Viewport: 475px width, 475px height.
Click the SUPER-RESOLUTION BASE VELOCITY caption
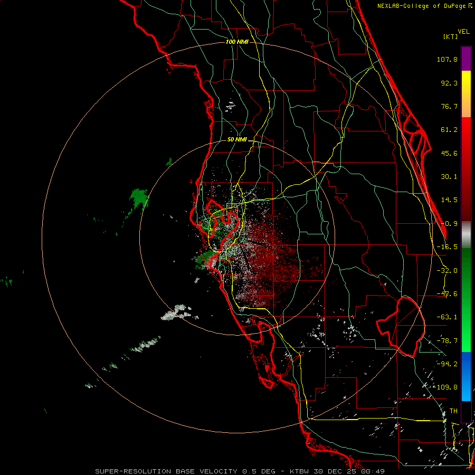(x=240, y=471)
